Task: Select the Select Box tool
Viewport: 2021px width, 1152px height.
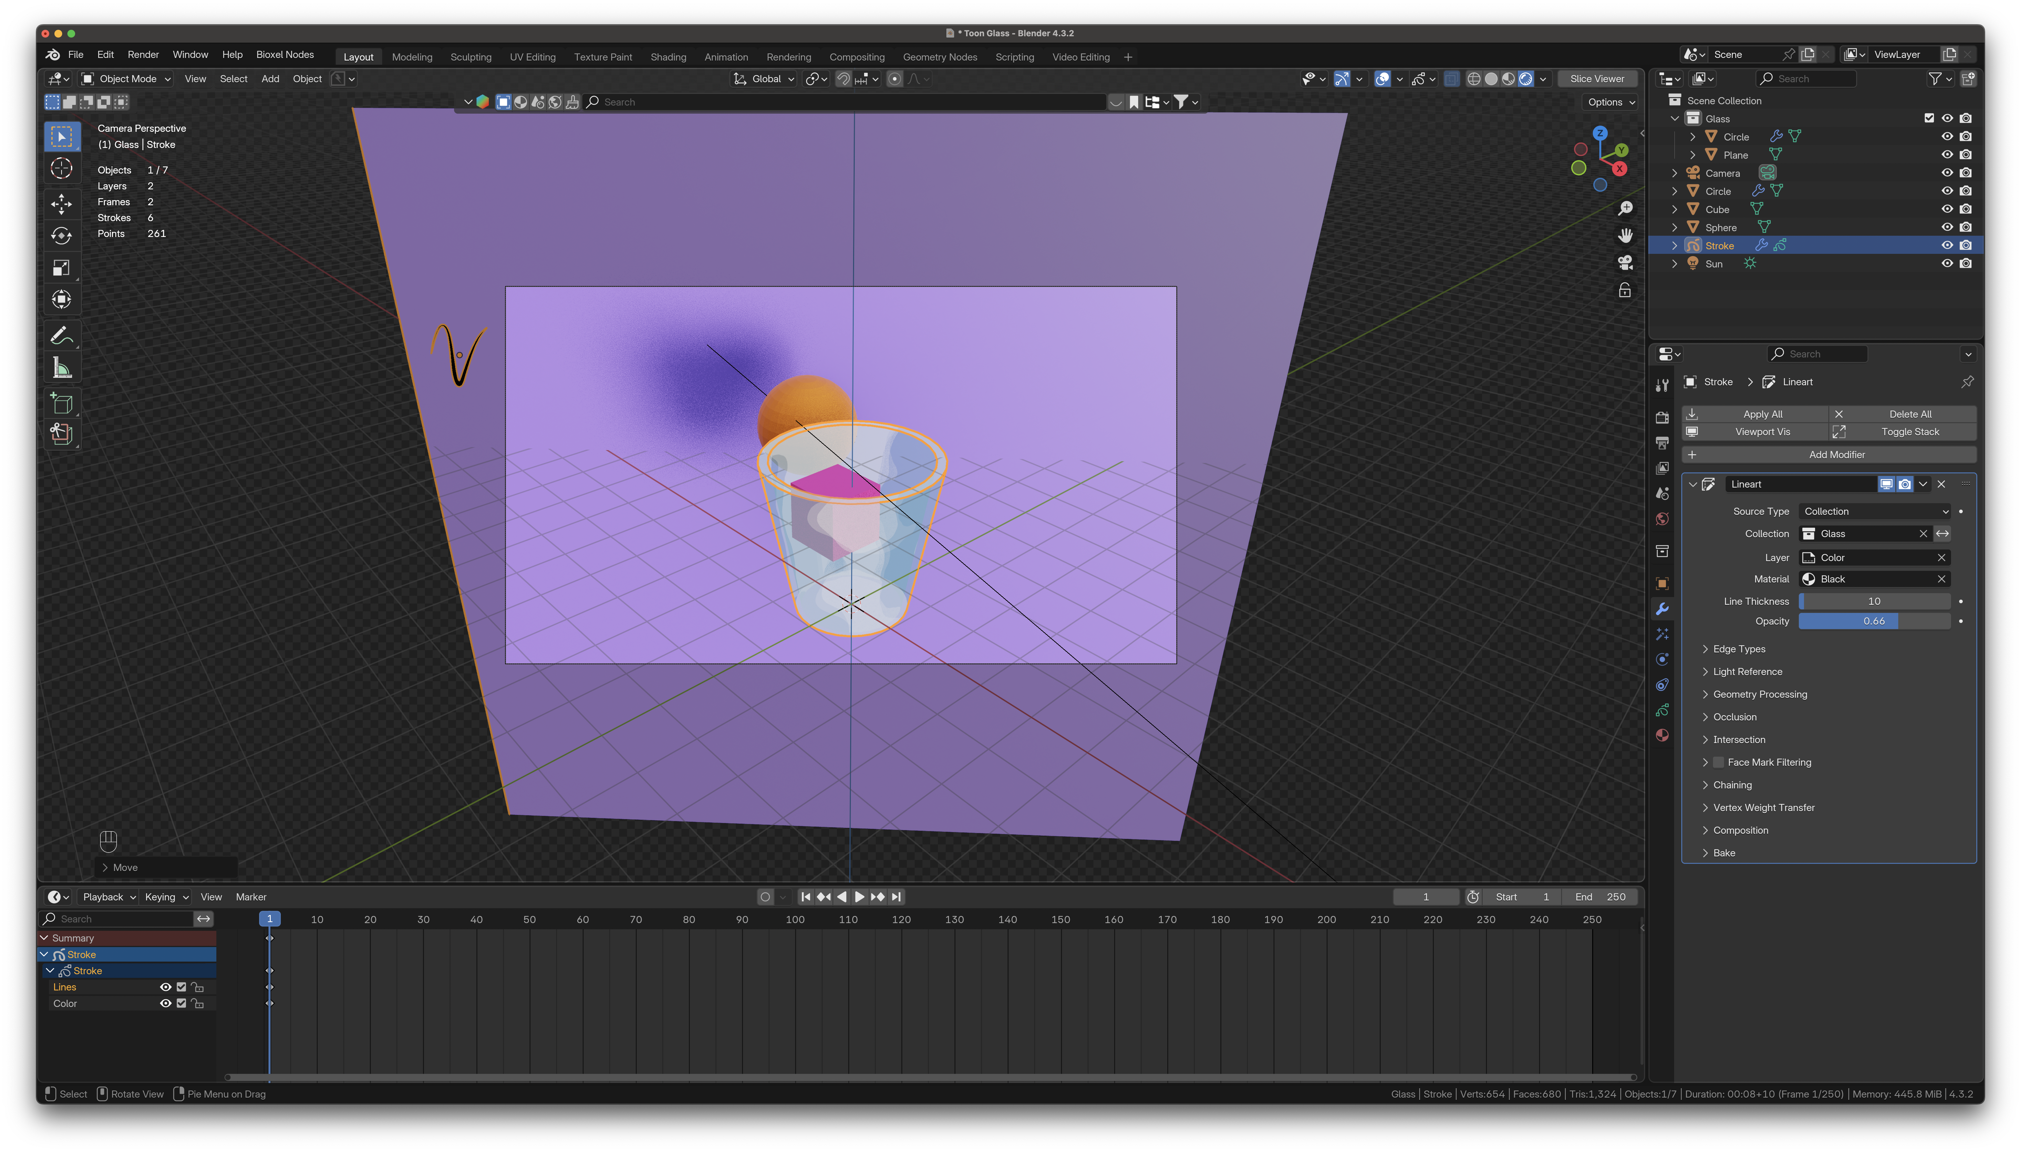Action: click(62, 137)
